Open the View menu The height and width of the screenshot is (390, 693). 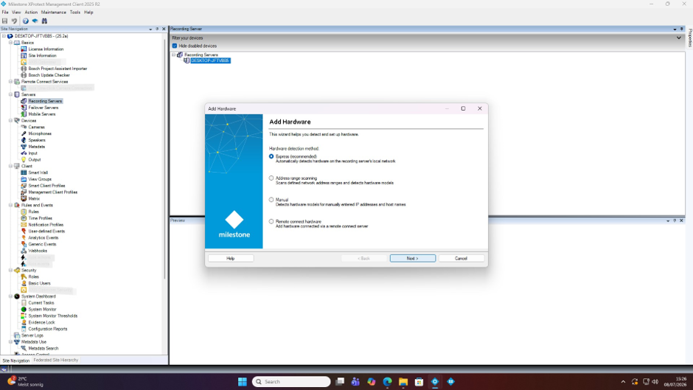(x=16, y=13)
